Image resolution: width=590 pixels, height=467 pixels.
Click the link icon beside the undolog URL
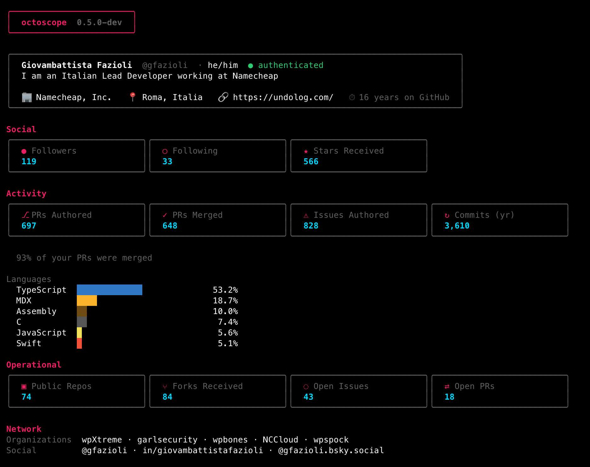224,97
